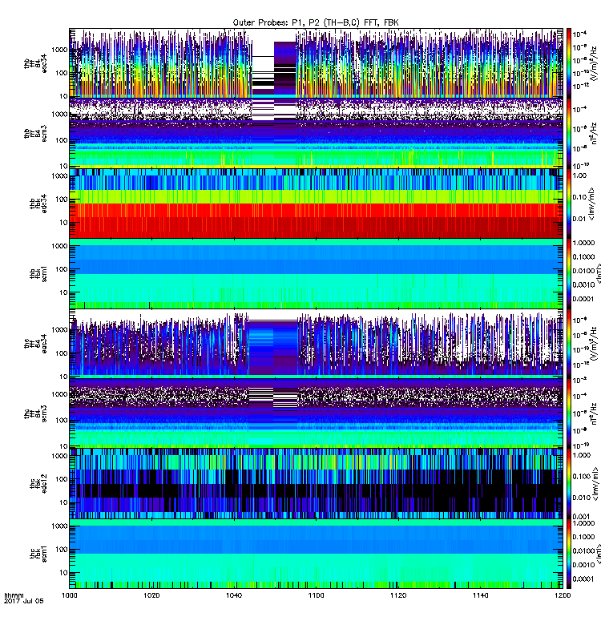Click the nT²/Hz unit label of thb scm3 color bar
This screenshot has height=641, width=601.
coord(594,134)
